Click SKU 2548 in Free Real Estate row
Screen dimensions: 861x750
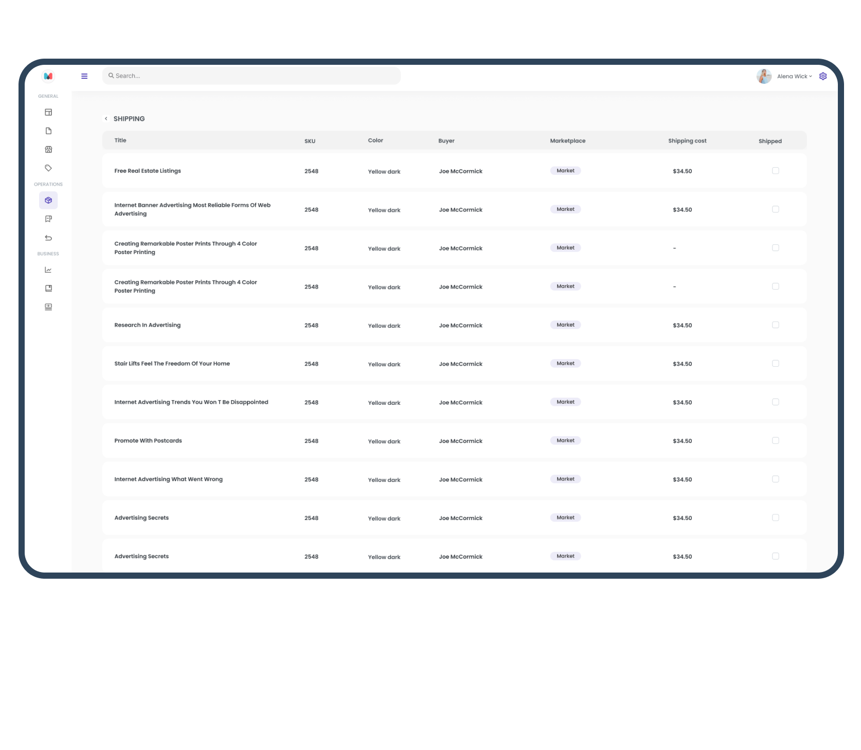pyautogui.click(x=311, y=171)
